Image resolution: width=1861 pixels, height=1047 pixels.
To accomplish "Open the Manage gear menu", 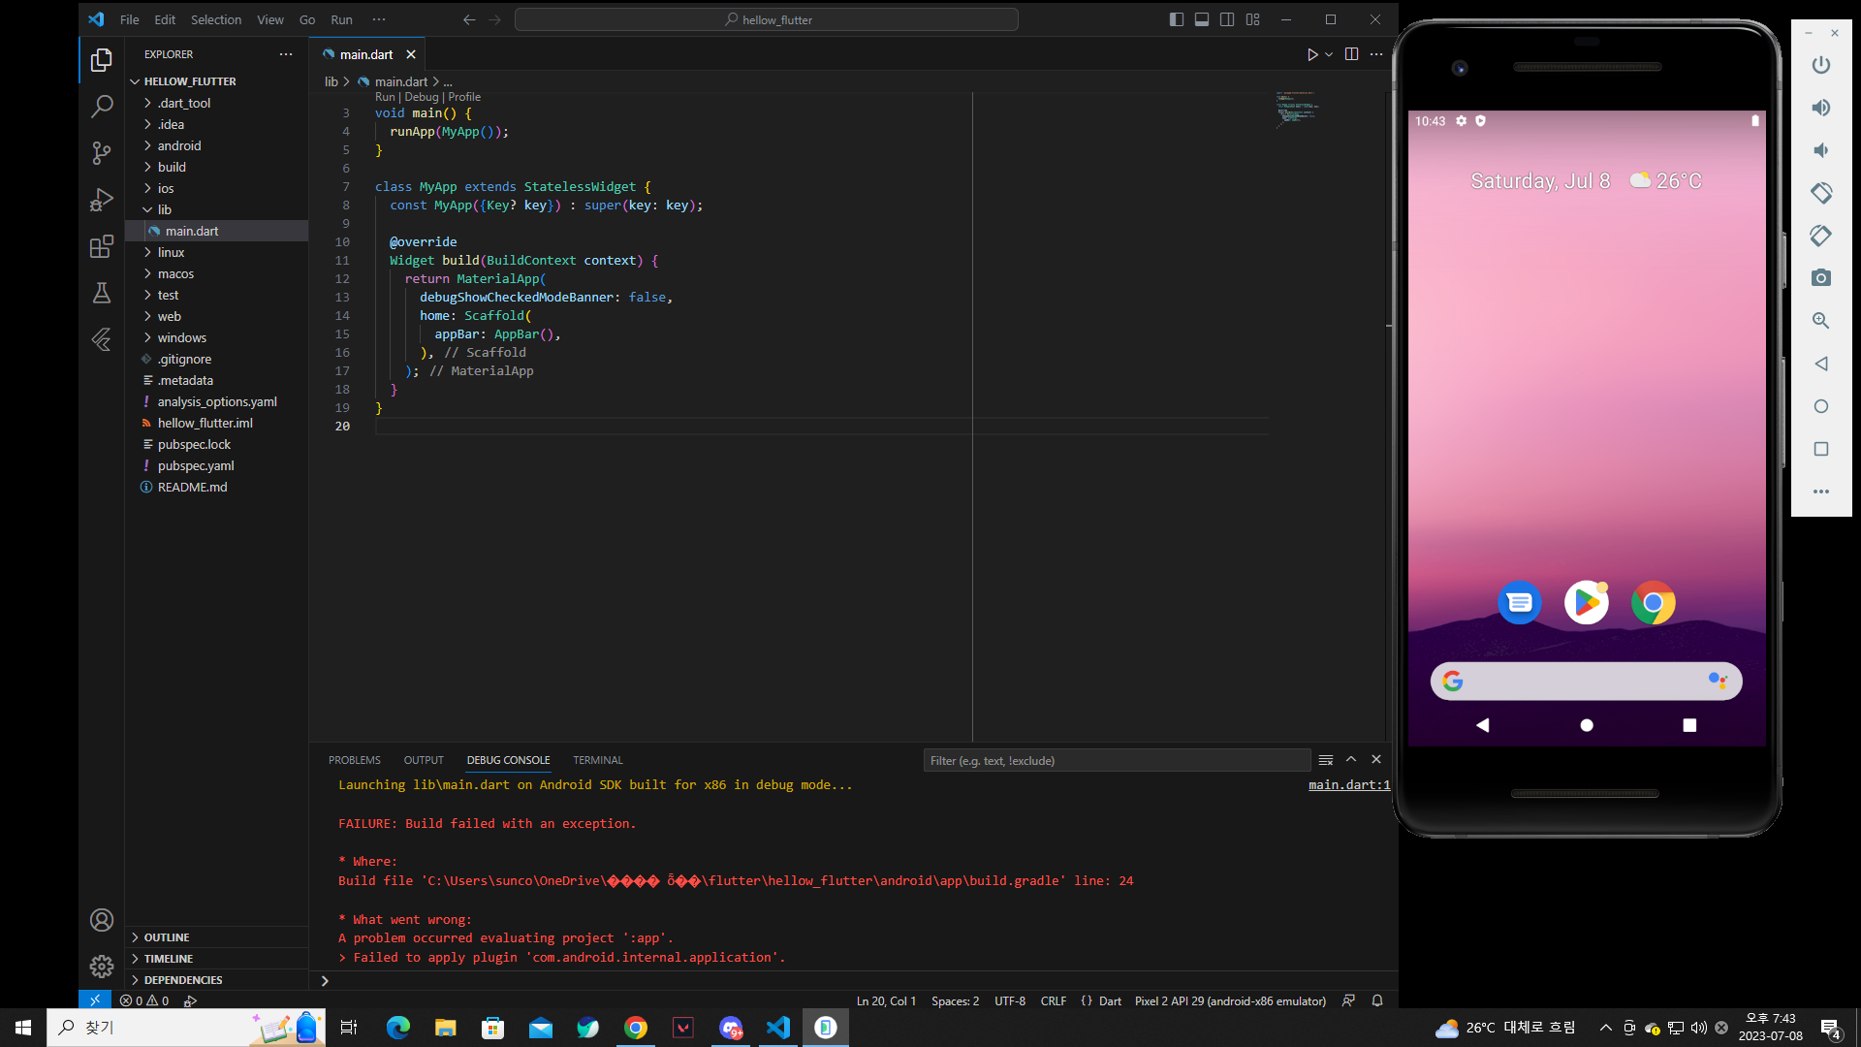I will pyautogui.click(x=102, y=967).
